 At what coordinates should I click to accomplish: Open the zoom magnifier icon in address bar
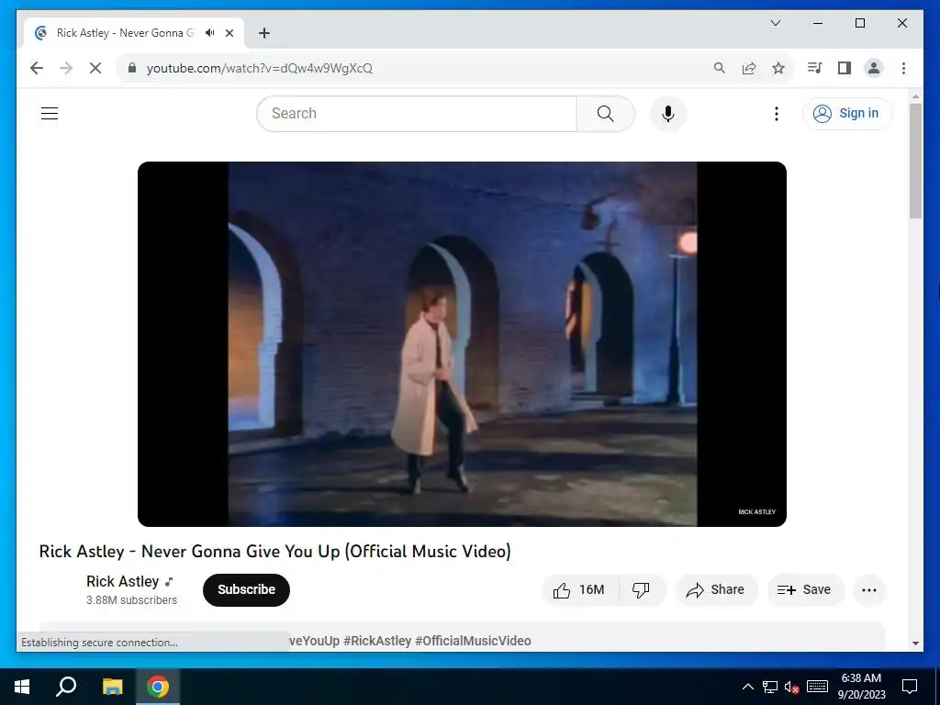(720, 68)
